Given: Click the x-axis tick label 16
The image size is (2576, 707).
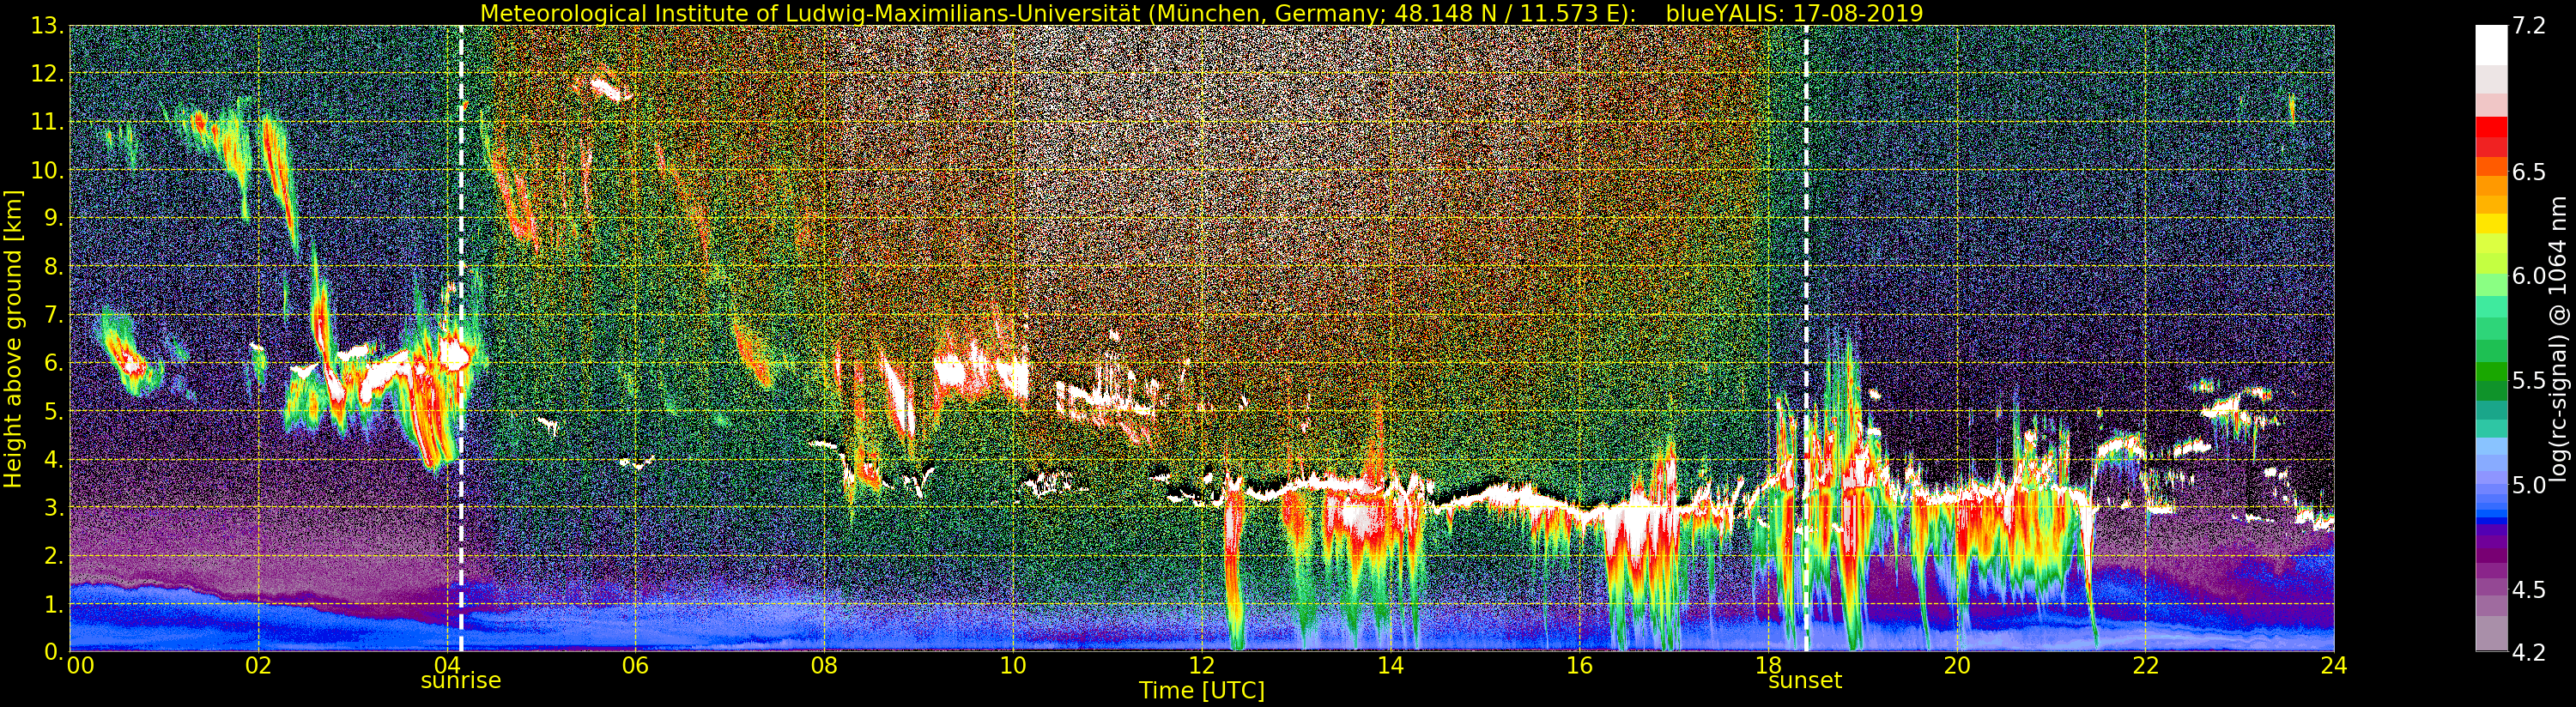Looking at the screenshot, I should (1579, 665).
